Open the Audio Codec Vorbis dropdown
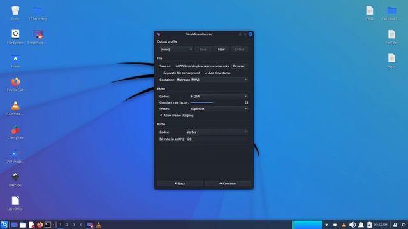 [x=217, y=132]
